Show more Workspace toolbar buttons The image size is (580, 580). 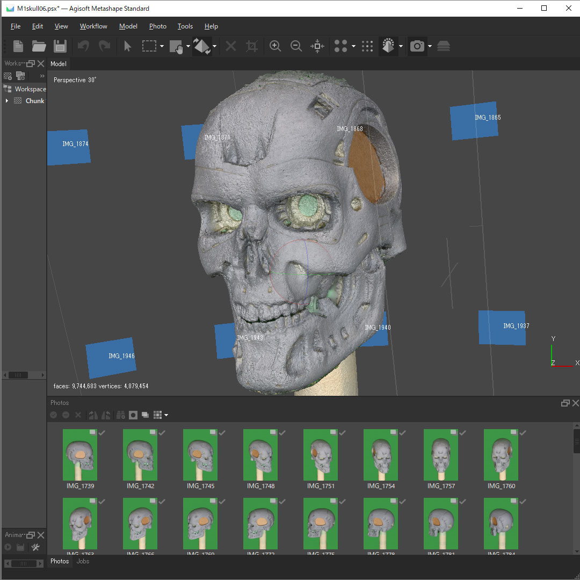click(x=42, y=76)
